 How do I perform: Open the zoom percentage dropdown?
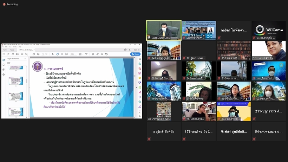coord(73,54)
